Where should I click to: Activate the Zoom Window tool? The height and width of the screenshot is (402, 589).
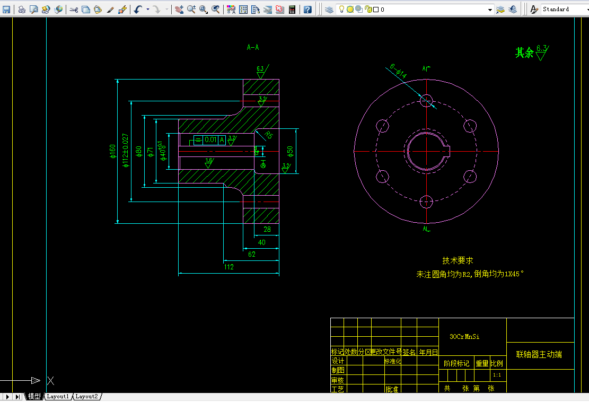pos(203,9)
